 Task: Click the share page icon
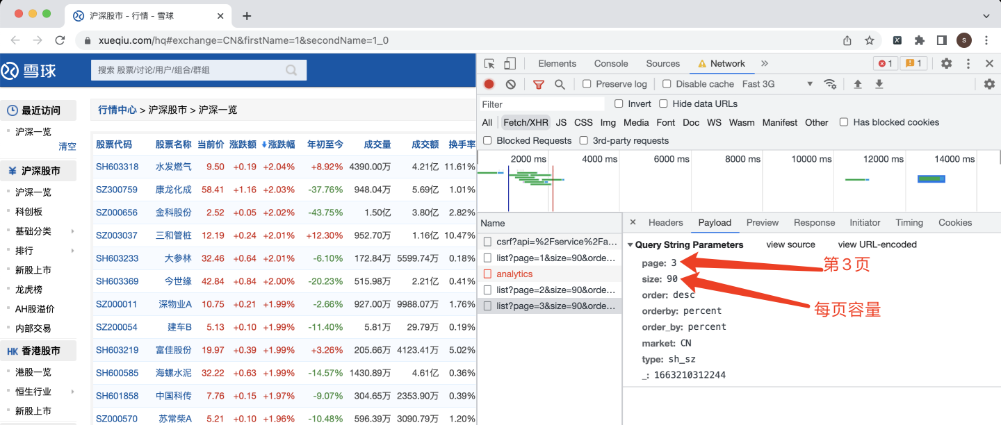(847, 40)
